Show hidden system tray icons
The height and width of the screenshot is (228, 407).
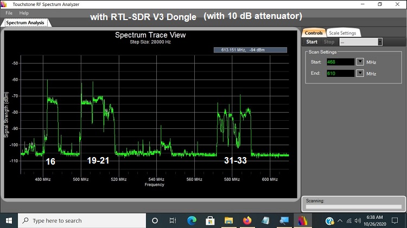click(340, 220)
